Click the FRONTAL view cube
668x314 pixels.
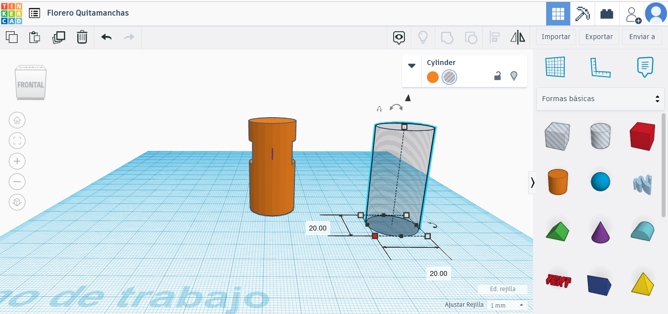point(31,84)
